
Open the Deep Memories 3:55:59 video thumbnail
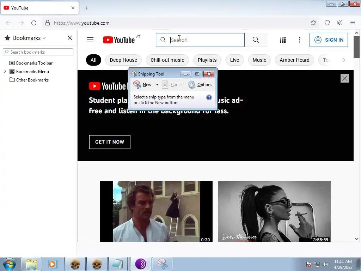(x=274, y=211)
